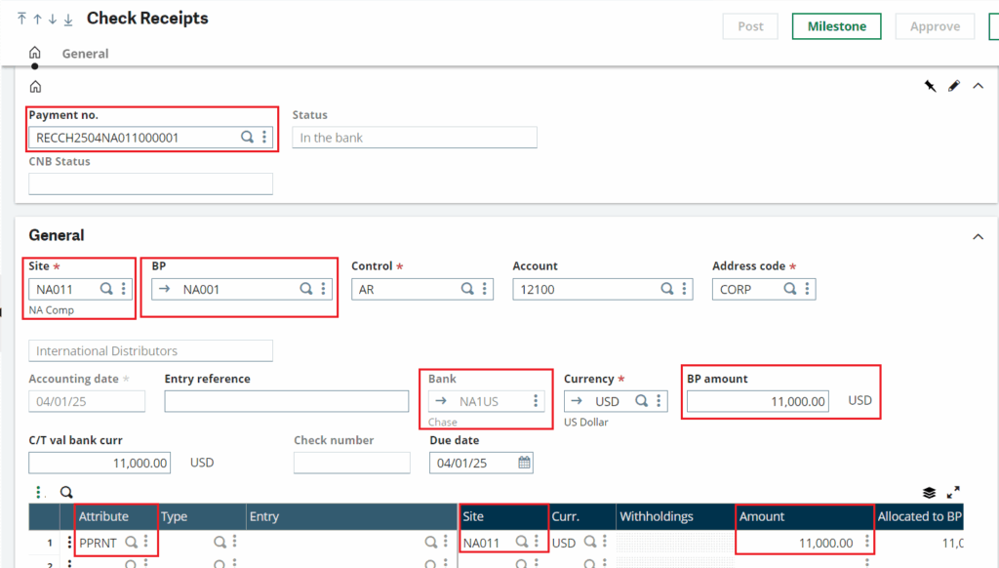
Task: Collapse the header panel with chevron
Action: point(978,86)
